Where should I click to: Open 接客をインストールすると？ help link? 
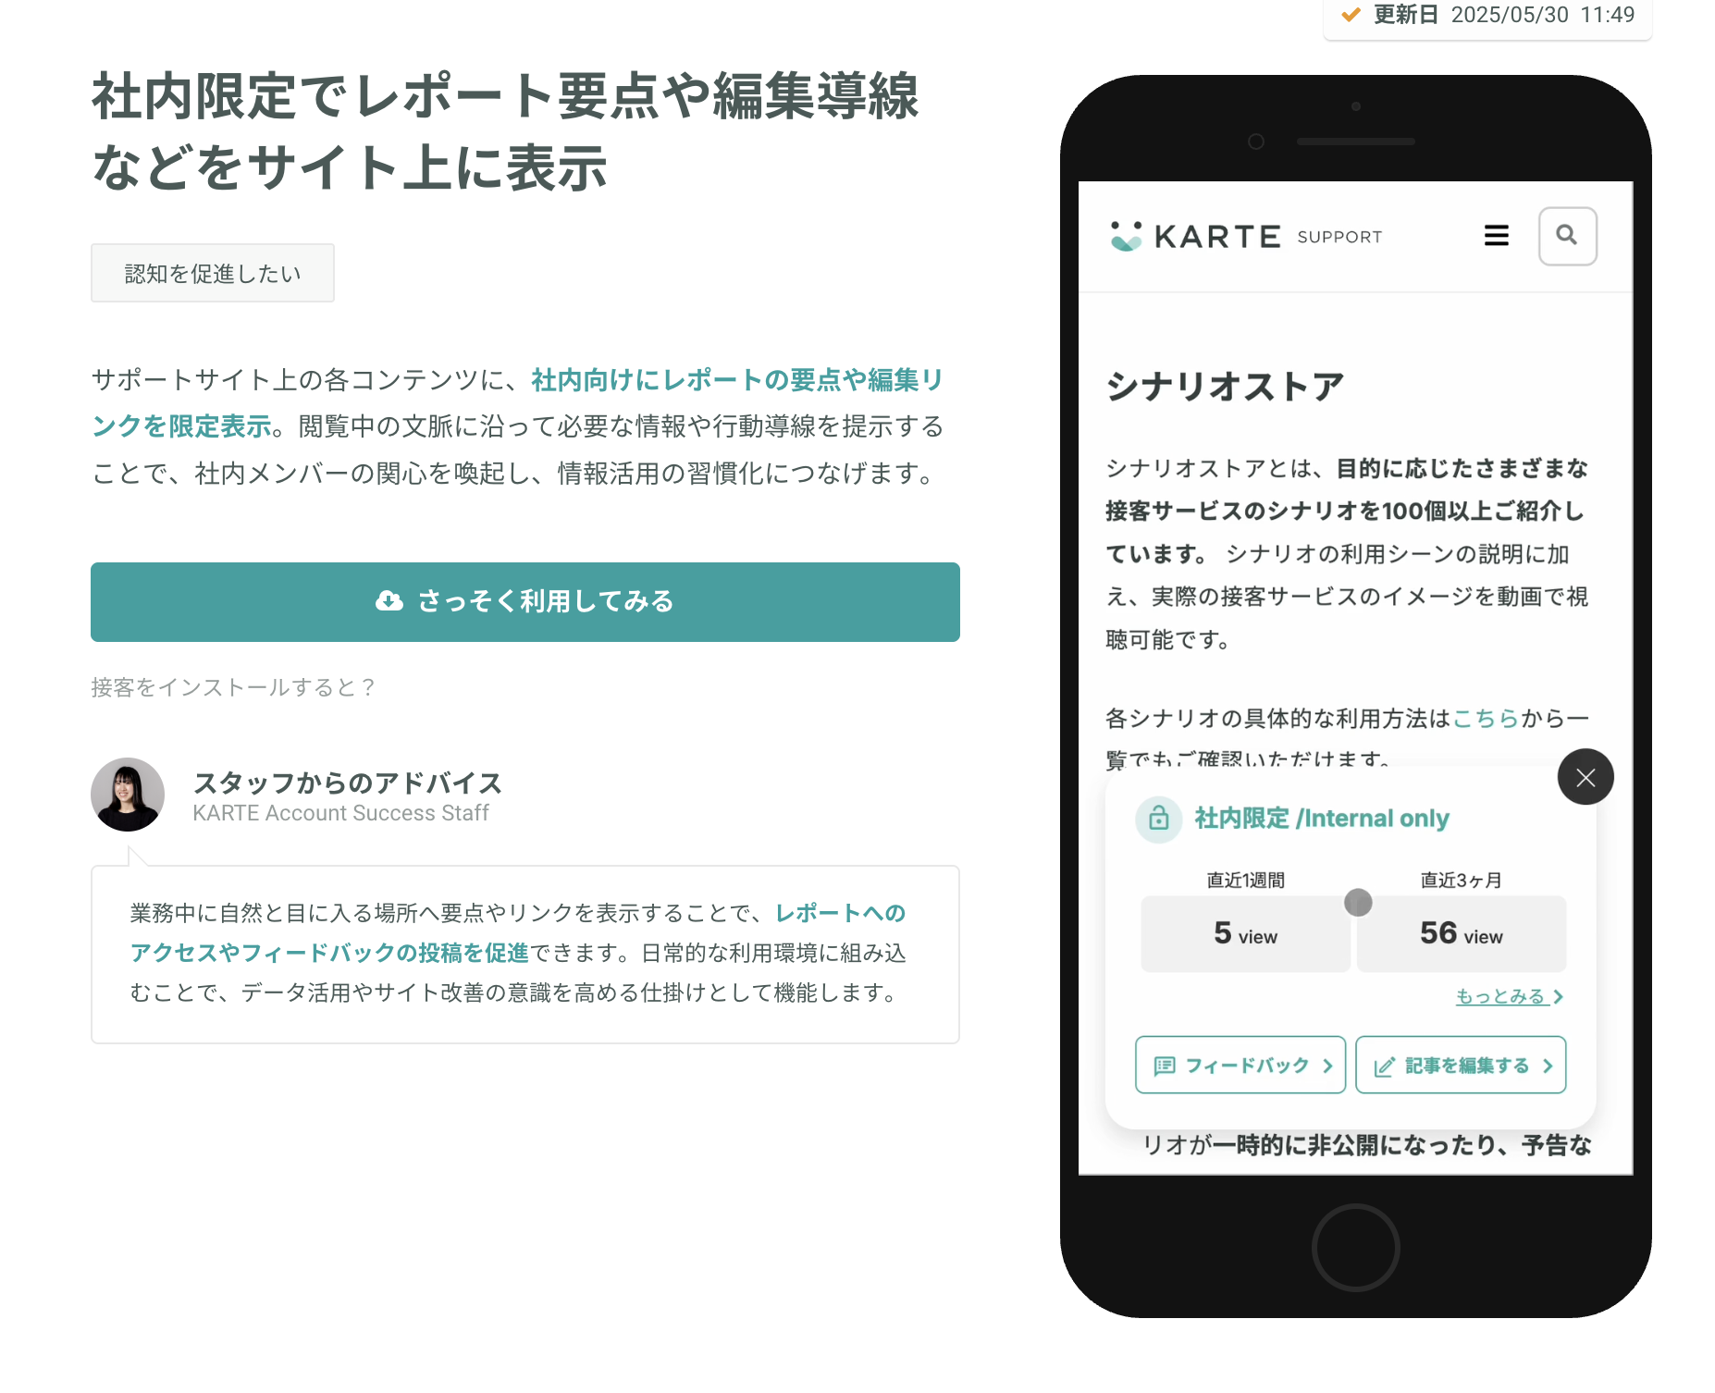click(x=234, y=687)
